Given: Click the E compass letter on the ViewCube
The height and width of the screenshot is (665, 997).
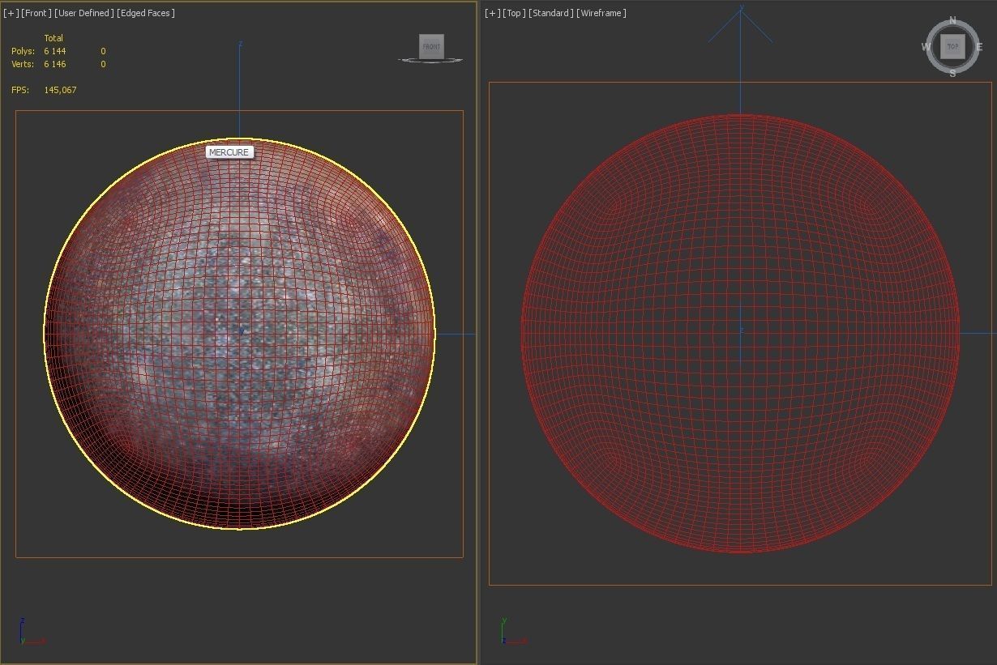Looking at the screenshot, I should coord(979,47).
